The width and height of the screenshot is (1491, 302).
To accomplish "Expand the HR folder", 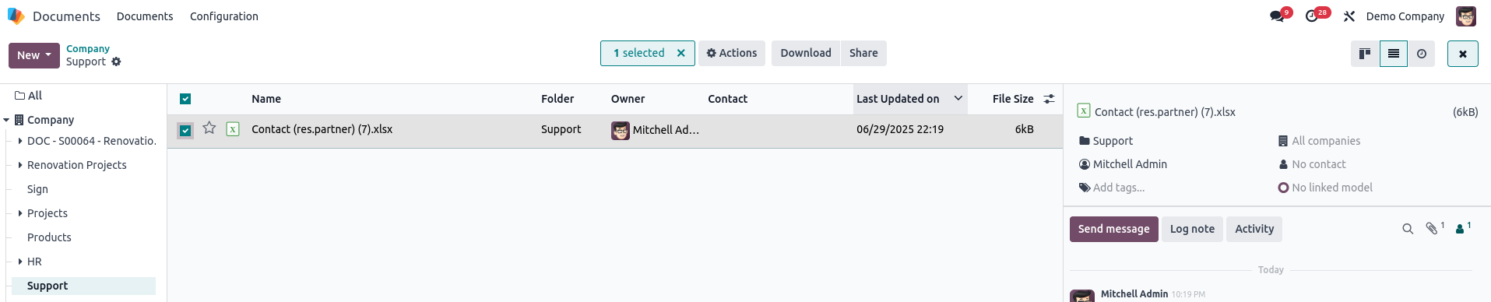I will 20,262.
